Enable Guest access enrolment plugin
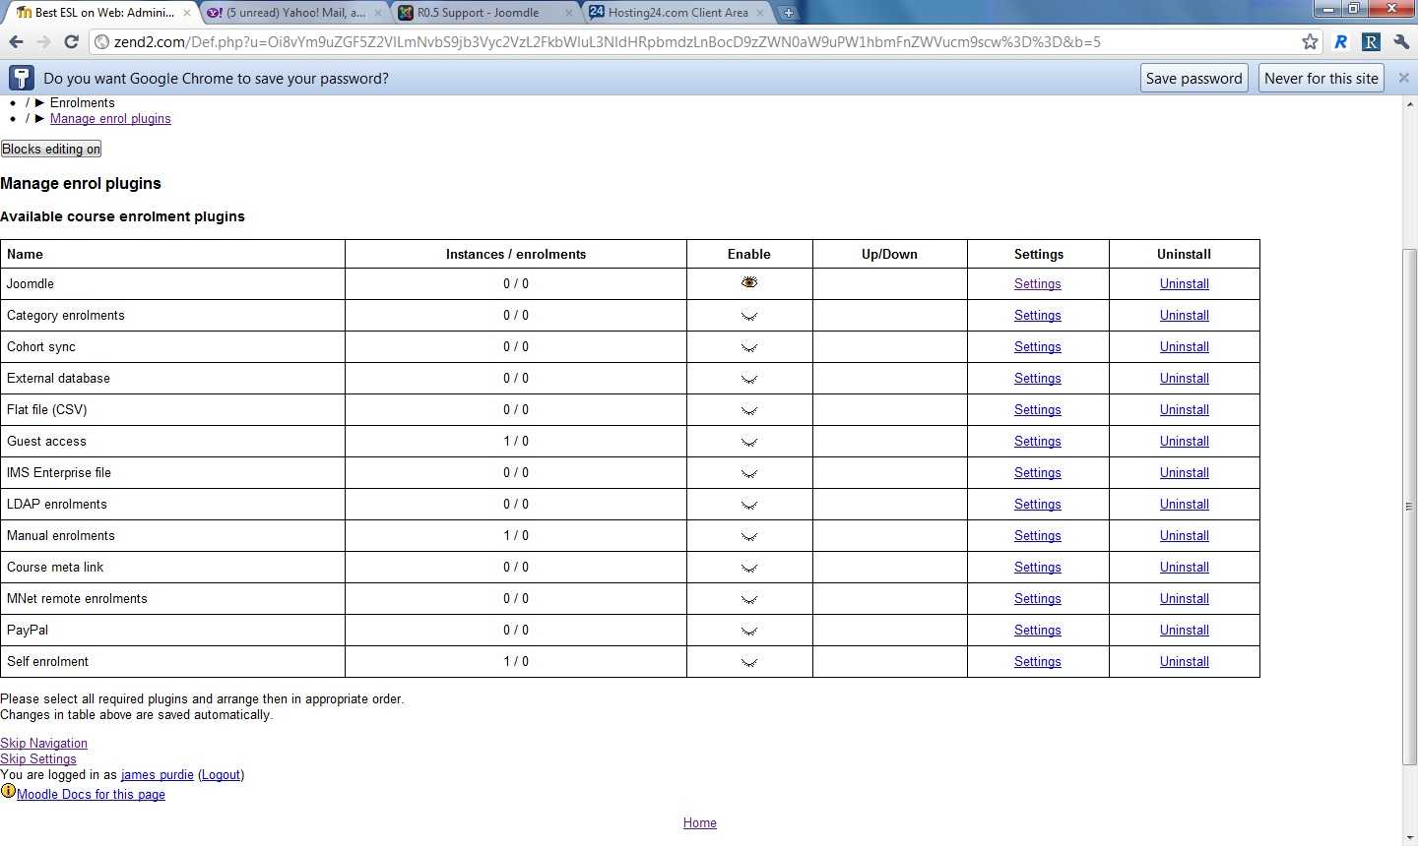The height and width of the screenshot is (846, 1418). click(x=749, y=442)
